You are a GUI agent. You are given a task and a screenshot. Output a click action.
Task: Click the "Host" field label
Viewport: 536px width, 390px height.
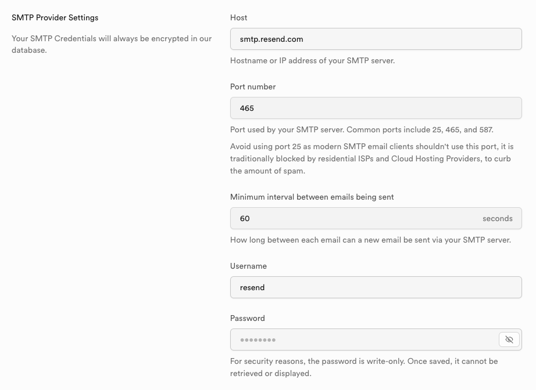click(x=238, y=18)
